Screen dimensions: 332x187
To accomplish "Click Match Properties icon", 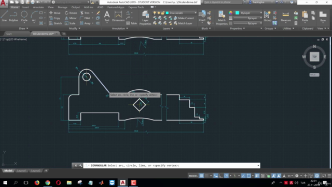I will (222, 18).
